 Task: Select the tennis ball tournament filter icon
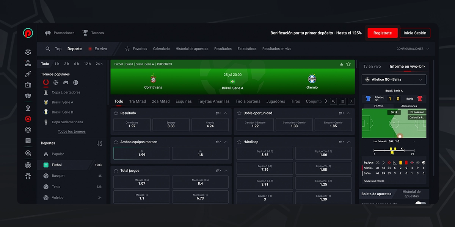point(75,82)
